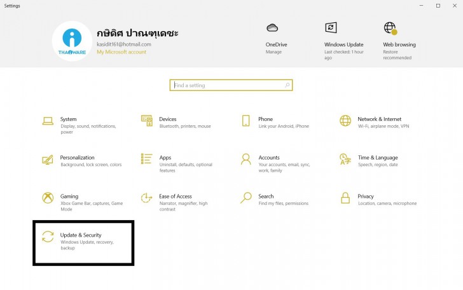Click the Windows Update status icon
The width and height of the screenshot is (463, 290).
coord(331,27)
